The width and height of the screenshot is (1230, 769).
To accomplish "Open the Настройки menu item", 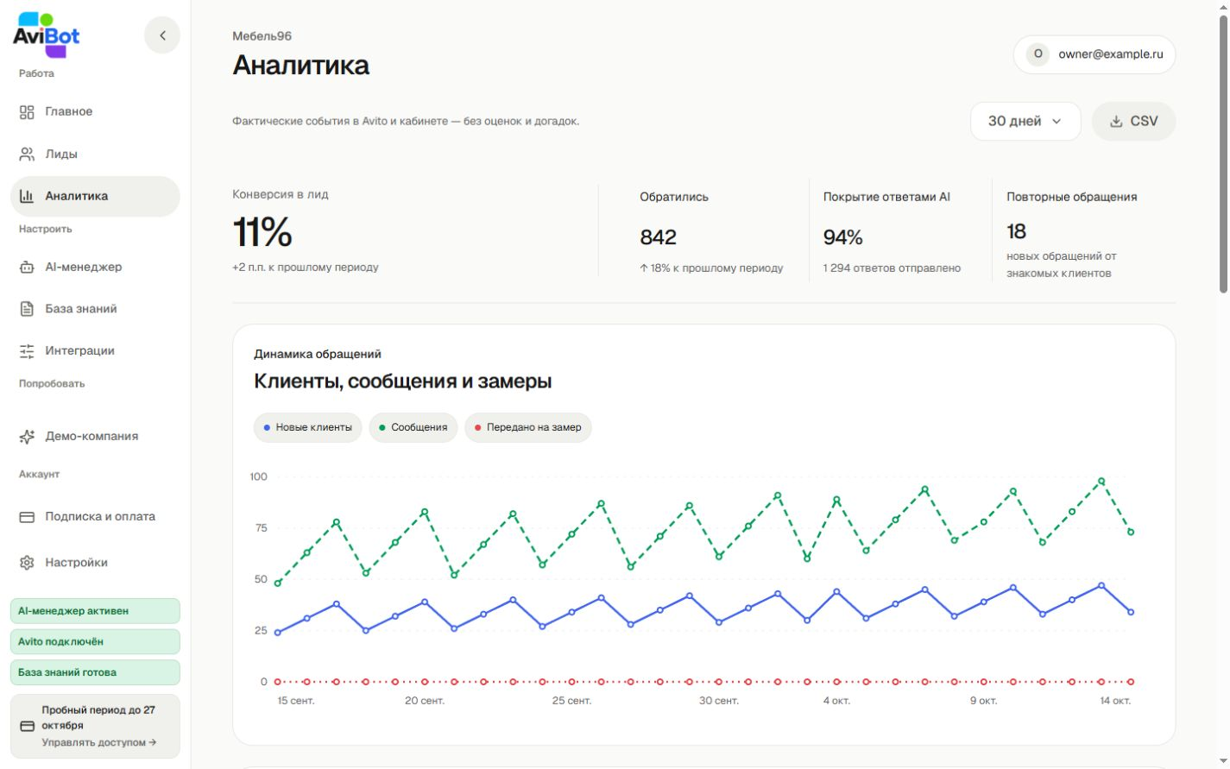I will click(x=95, y=562).
